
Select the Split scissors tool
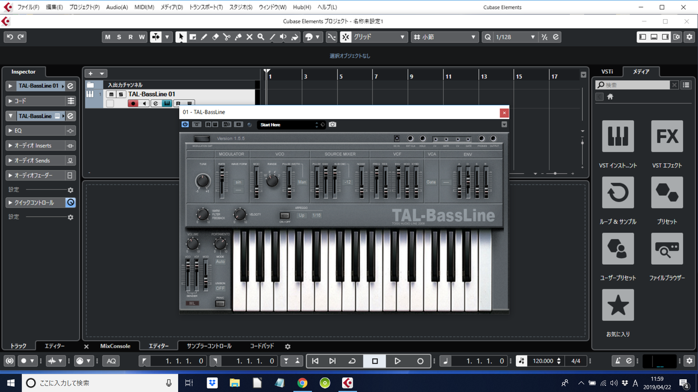coord(226,37)
